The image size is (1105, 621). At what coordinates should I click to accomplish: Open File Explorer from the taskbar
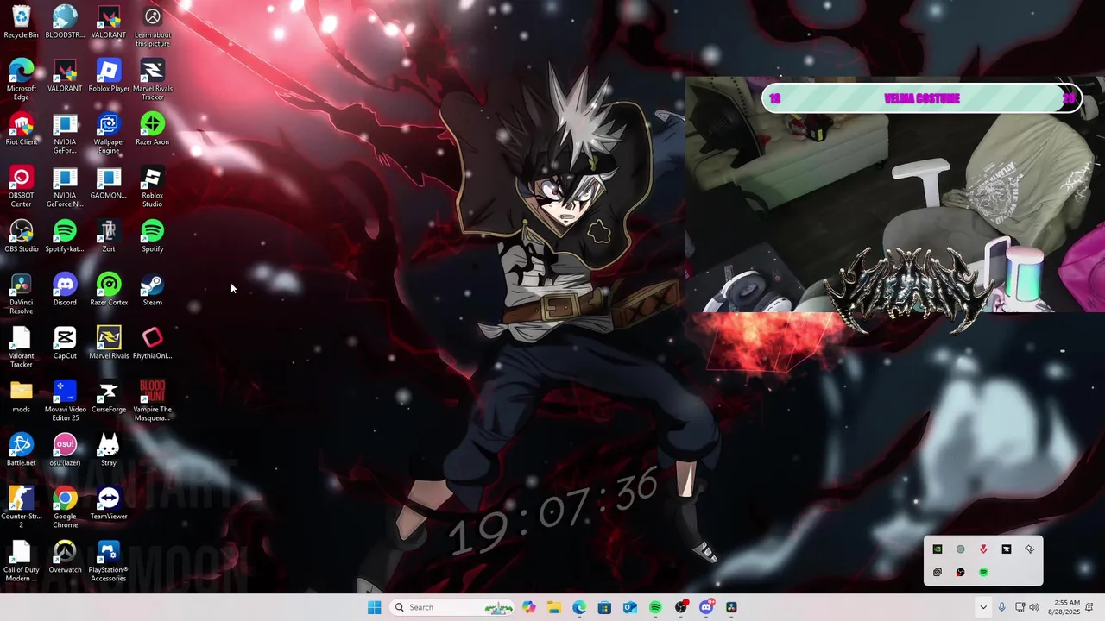coord(553,607)
